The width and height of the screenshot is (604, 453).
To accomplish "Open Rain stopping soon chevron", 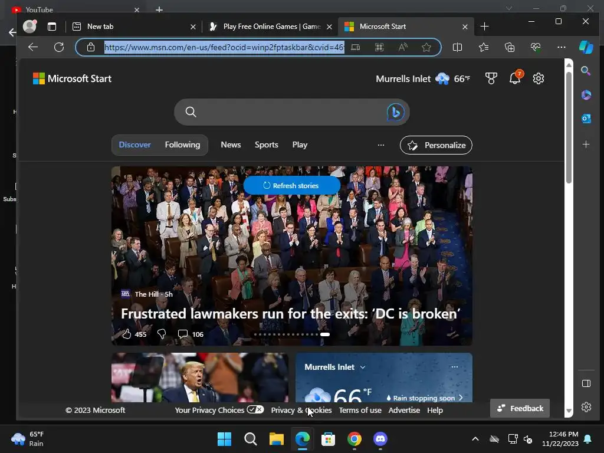I will (461, 398).
